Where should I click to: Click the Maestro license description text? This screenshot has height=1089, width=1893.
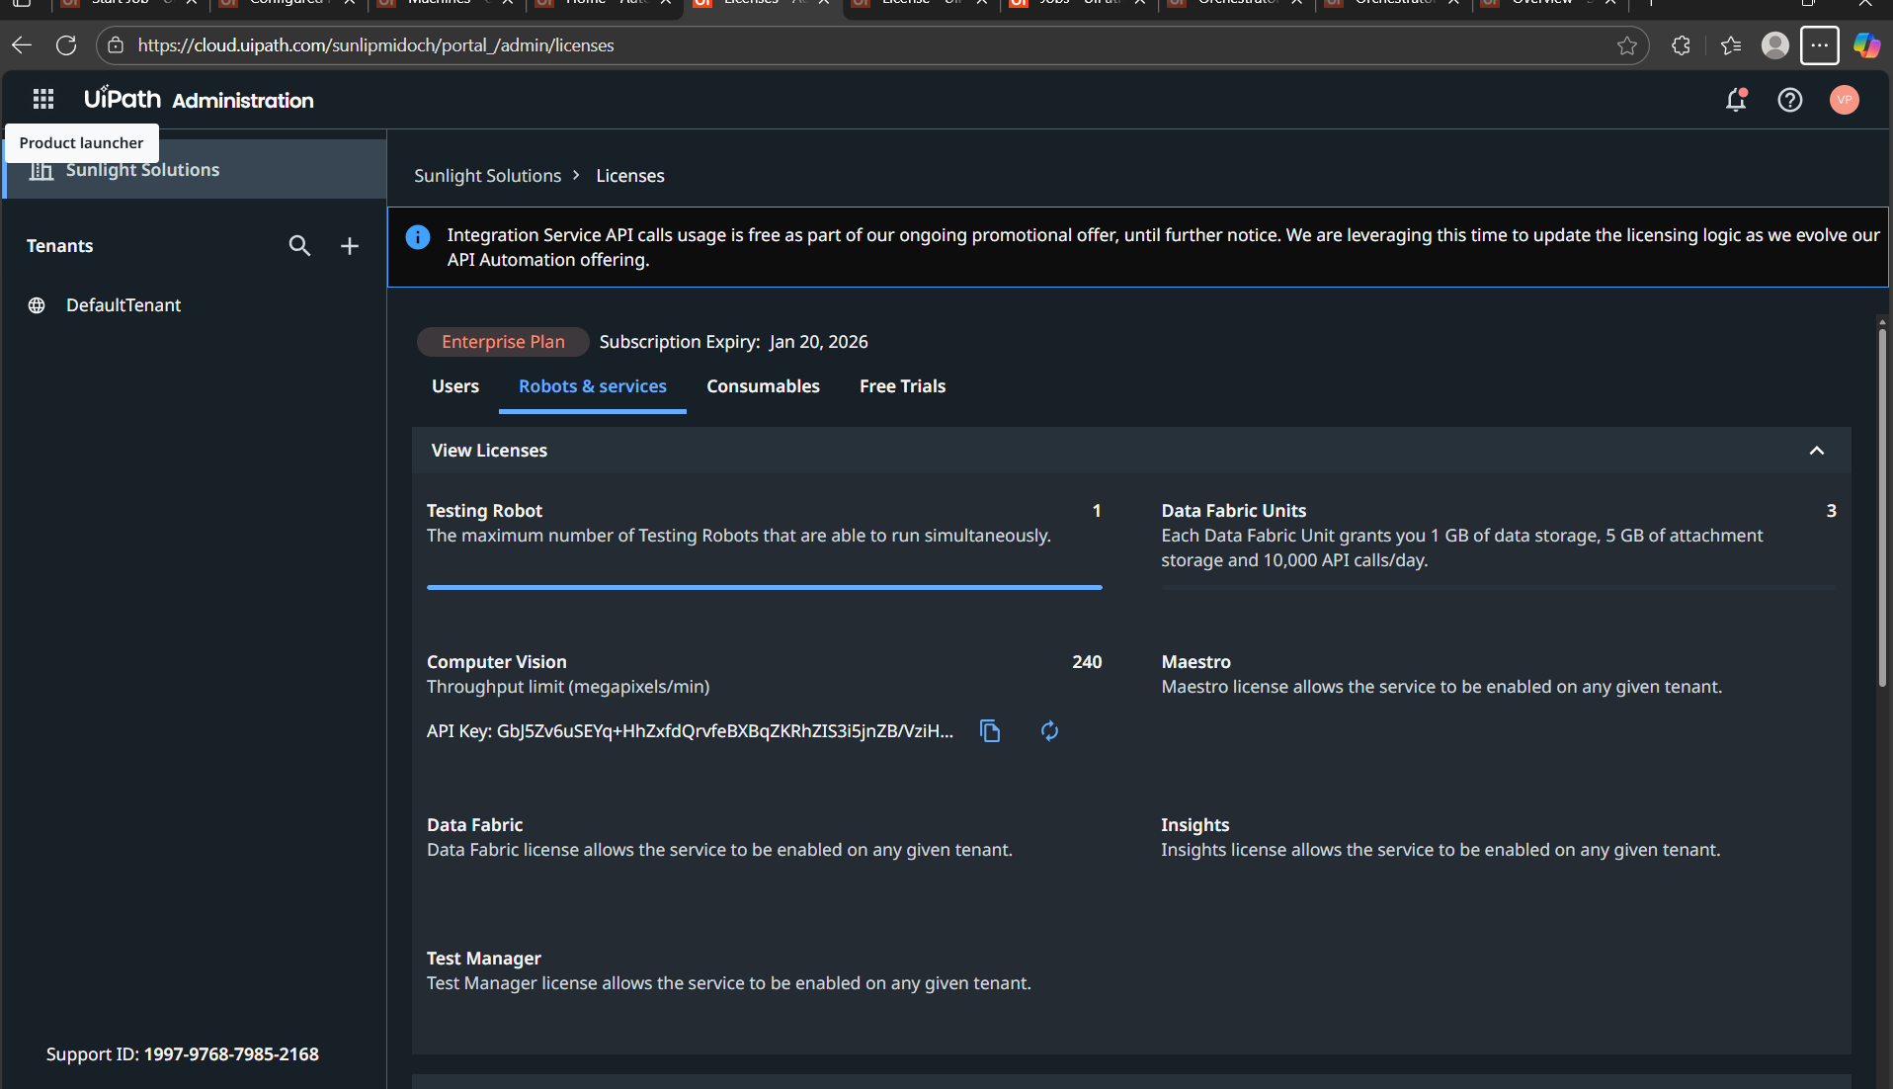pos(1441,687)
